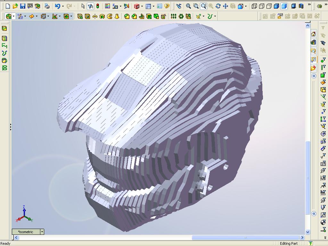Toggle the selection filter toolbar
This screenshot has height=246, width=328.
90,6
